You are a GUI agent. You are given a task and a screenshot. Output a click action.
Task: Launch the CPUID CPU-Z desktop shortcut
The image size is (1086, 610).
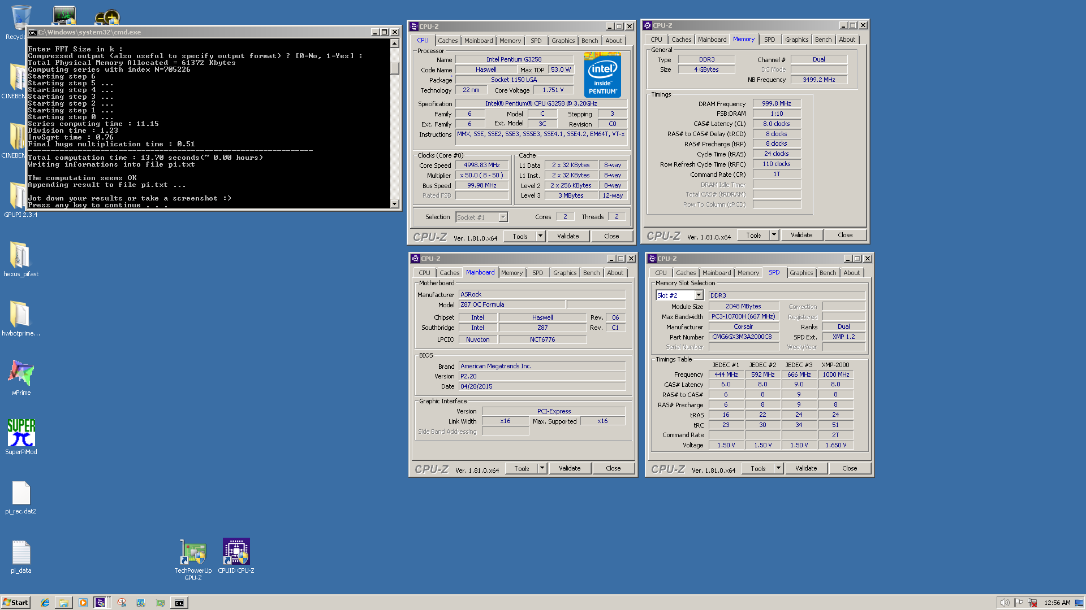pos(236,556)
